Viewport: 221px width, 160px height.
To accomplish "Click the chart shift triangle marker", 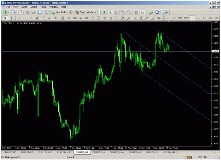I will pos(169,22).
